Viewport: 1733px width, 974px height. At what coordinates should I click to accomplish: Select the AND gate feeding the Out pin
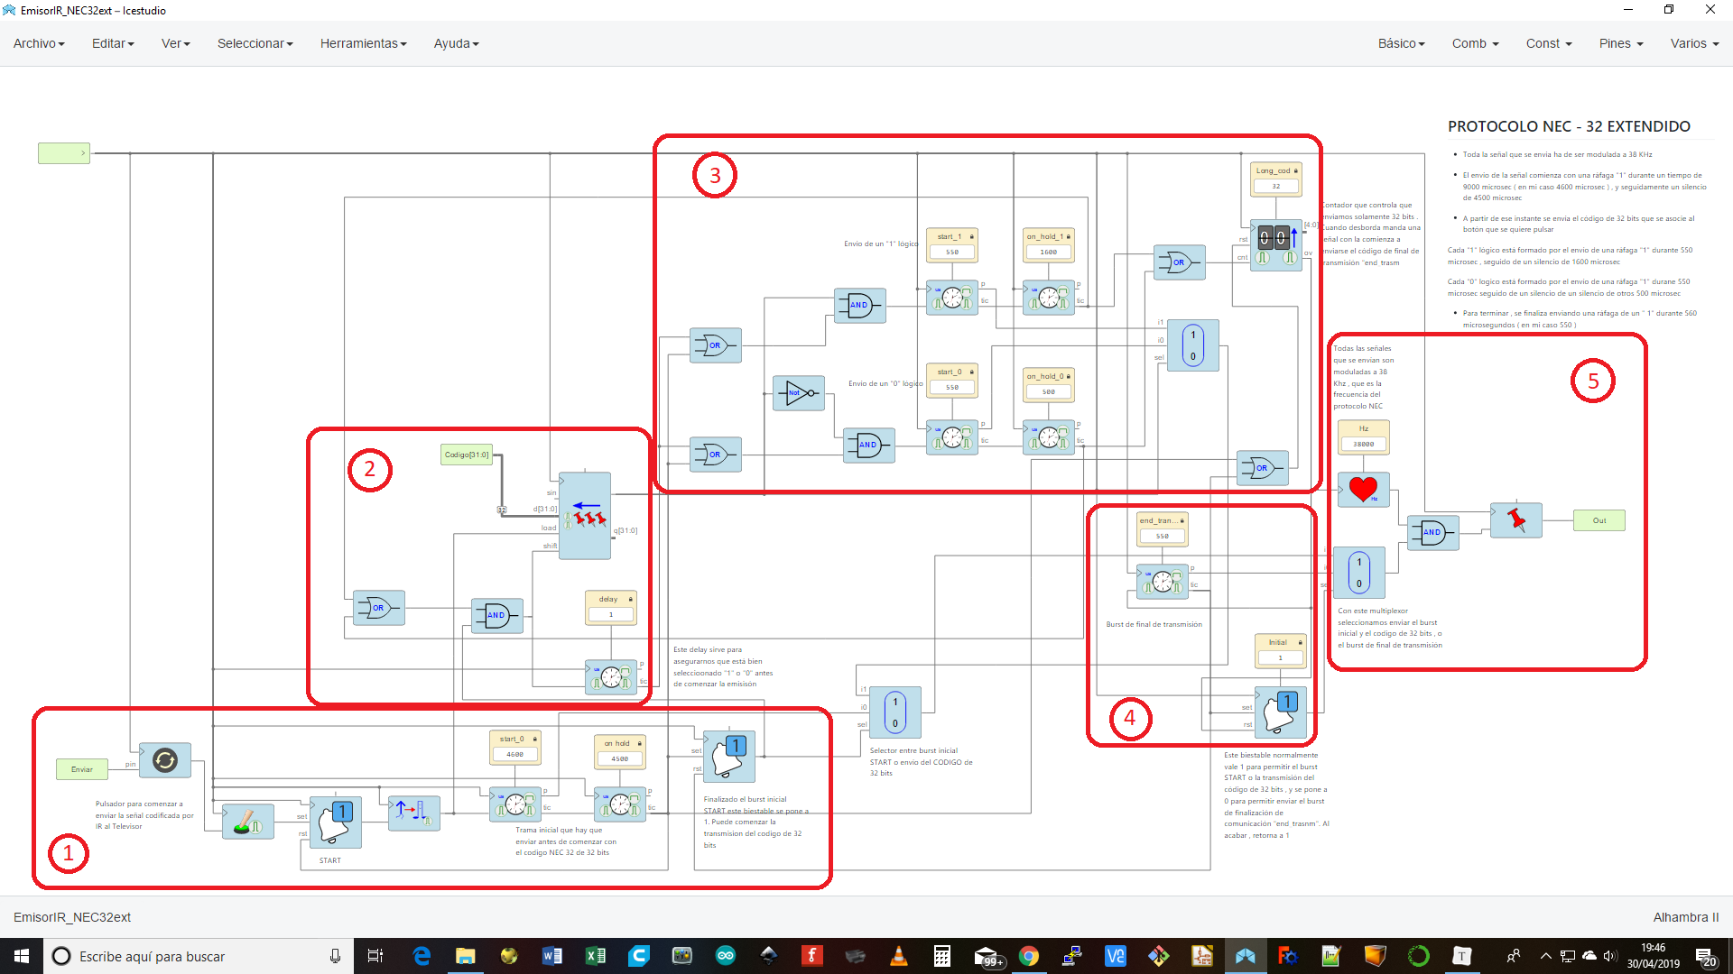pos(1432,532)
